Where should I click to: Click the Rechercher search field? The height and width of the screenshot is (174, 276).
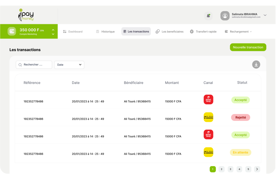point(34,65)
